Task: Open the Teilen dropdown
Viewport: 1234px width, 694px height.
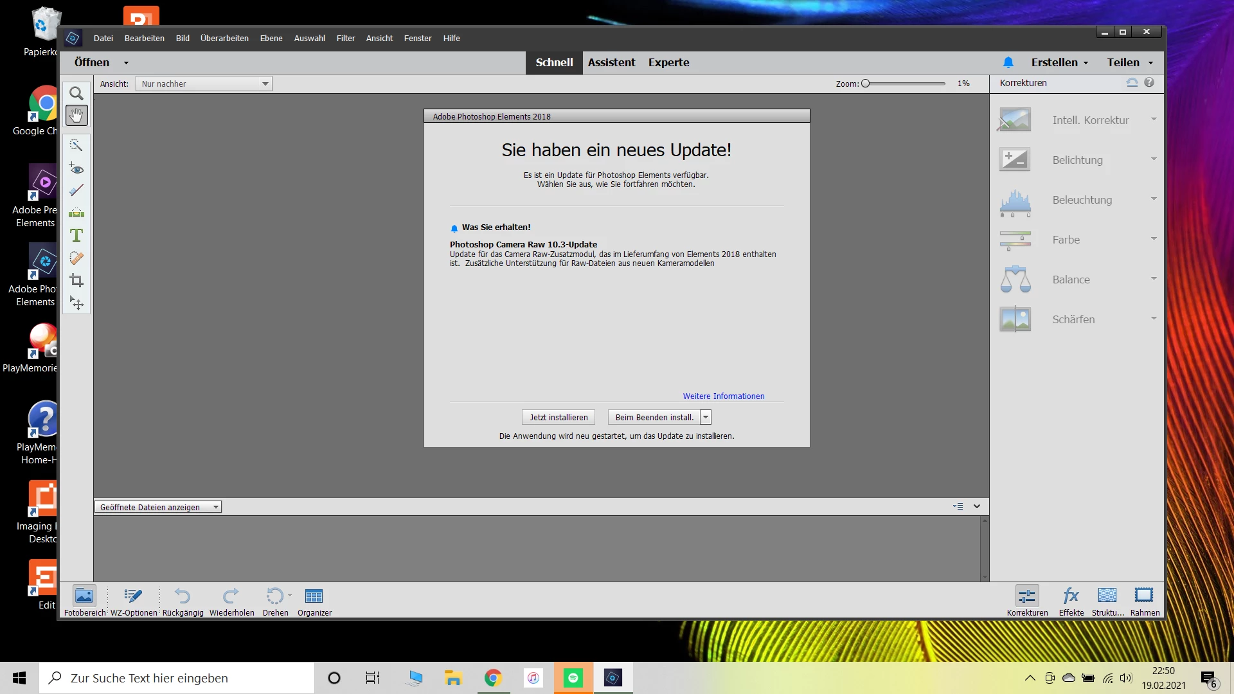Action: click(x=1130, y=62)
